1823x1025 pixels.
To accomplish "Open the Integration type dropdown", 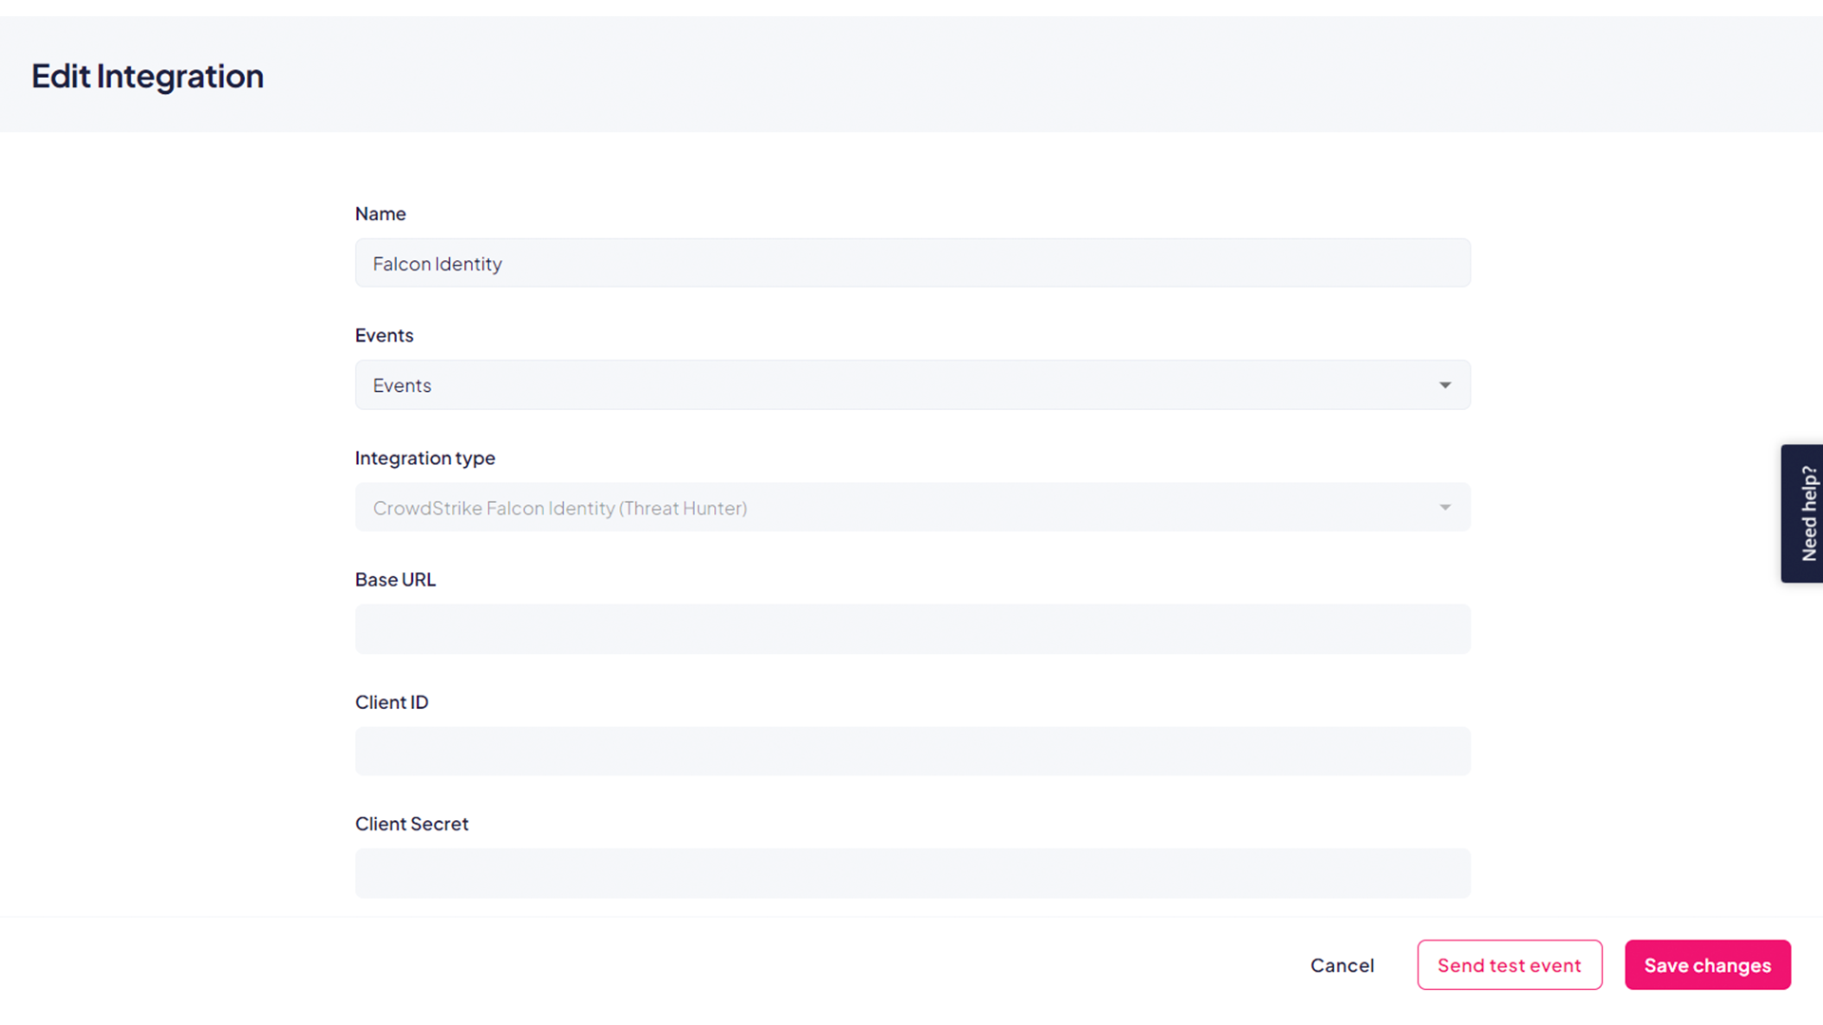I will 912,507.
